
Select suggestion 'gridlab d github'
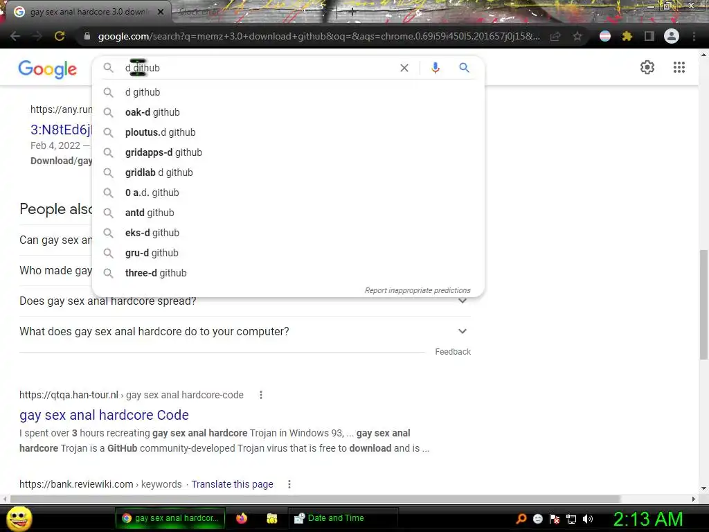[x=288, y=172]
